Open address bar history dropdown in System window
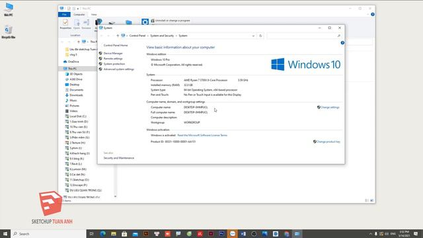The width and height of the screenshot is (423, 238). pyautogui.click(x=253, y=36)
